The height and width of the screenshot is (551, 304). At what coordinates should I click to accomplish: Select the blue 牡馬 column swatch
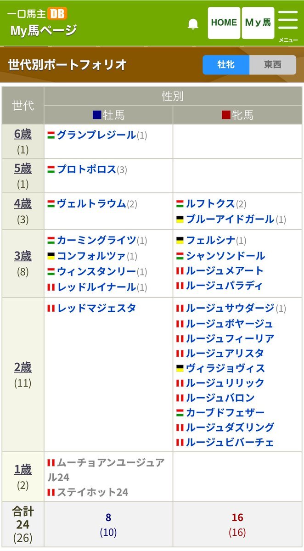pos(97,115)
